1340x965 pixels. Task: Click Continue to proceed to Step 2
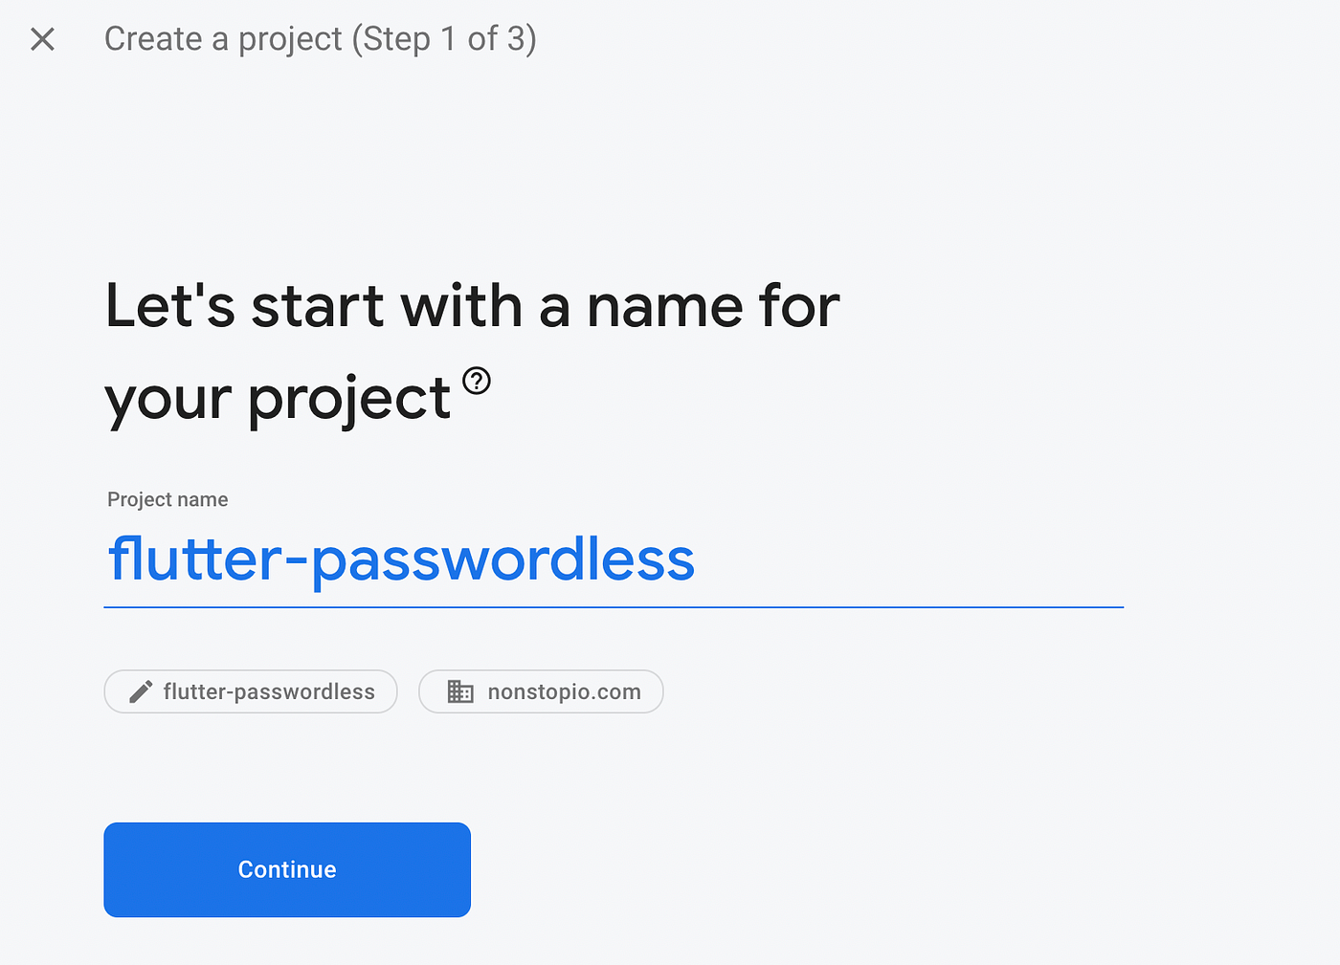(x=286, y=869)
